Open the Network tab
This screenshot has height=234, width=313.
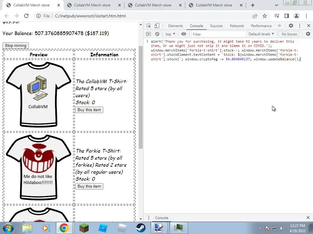pyautogui.click(x=237, y=26)
